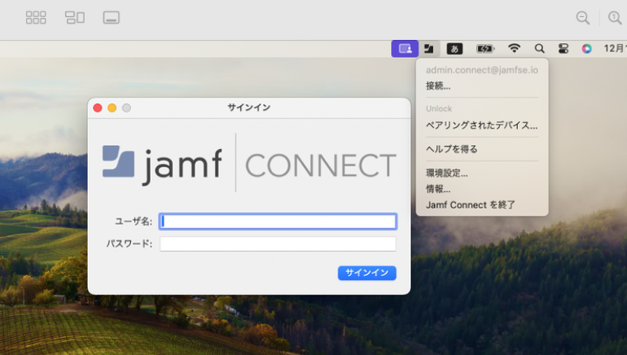Click the Jamf Connect menu bar icon
Screen dimensions: 627x355
click(428, 49)
